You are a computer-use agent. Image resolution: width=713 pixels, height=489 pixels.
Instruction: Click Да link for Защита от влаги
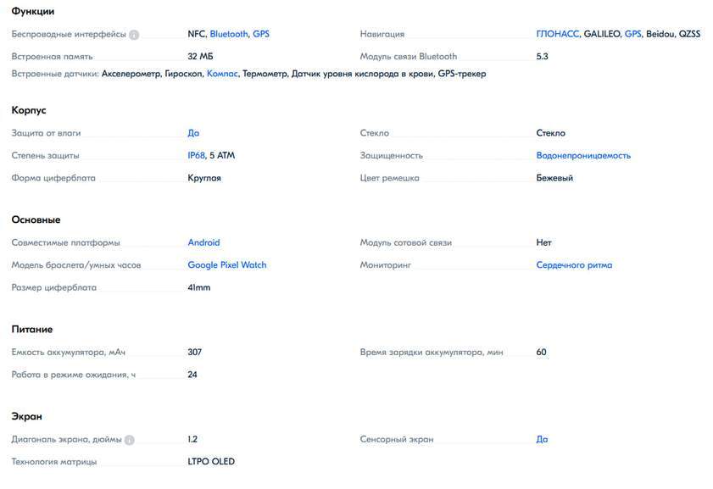pyautogui.click(x=193, y=133)
